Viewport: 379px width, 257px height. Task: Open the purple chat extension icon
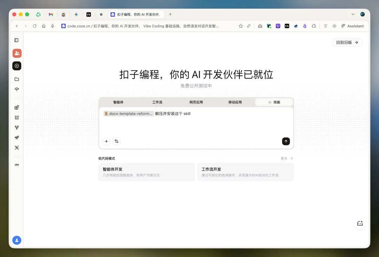click(x=278, y=26)
